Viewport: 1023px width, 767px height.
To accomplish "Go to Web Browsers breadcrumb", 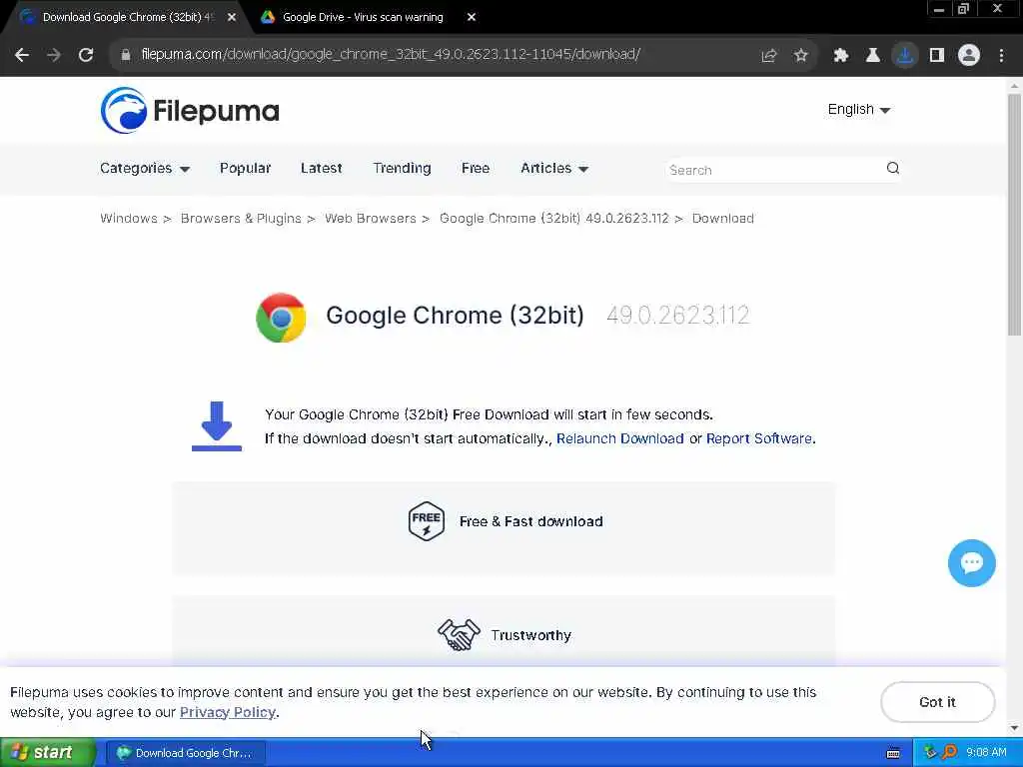I will click(371, 219).
